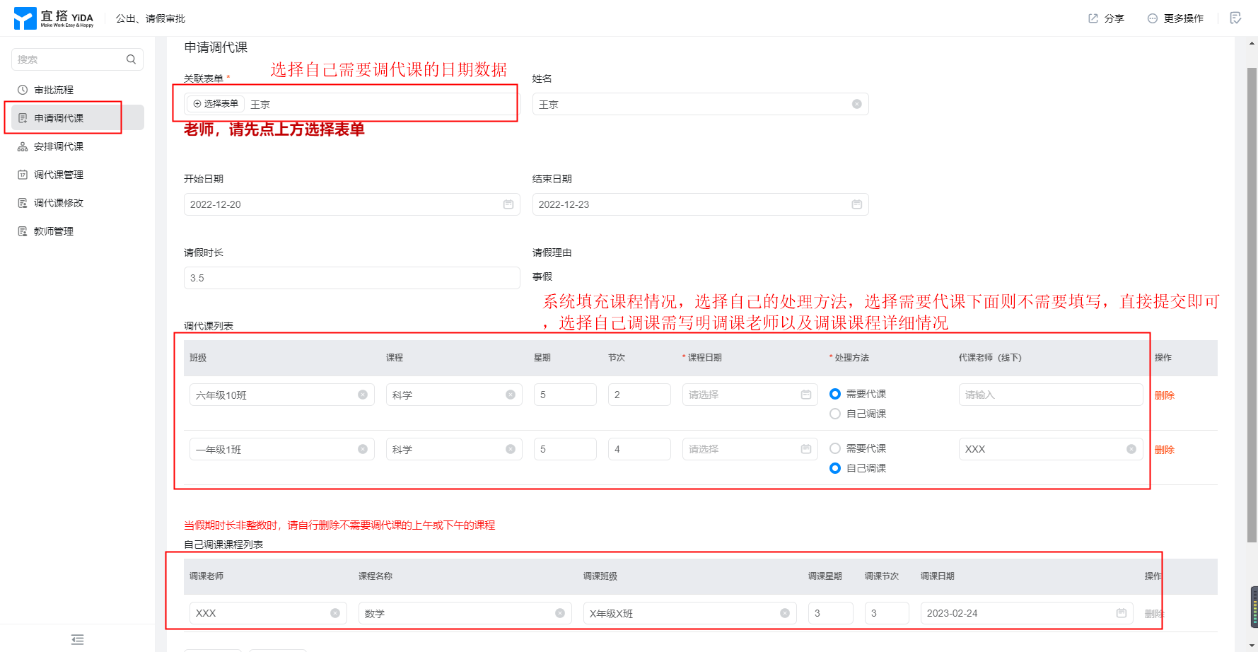Open the 开始日期 calendar picker icon

[x=508, y=204]
